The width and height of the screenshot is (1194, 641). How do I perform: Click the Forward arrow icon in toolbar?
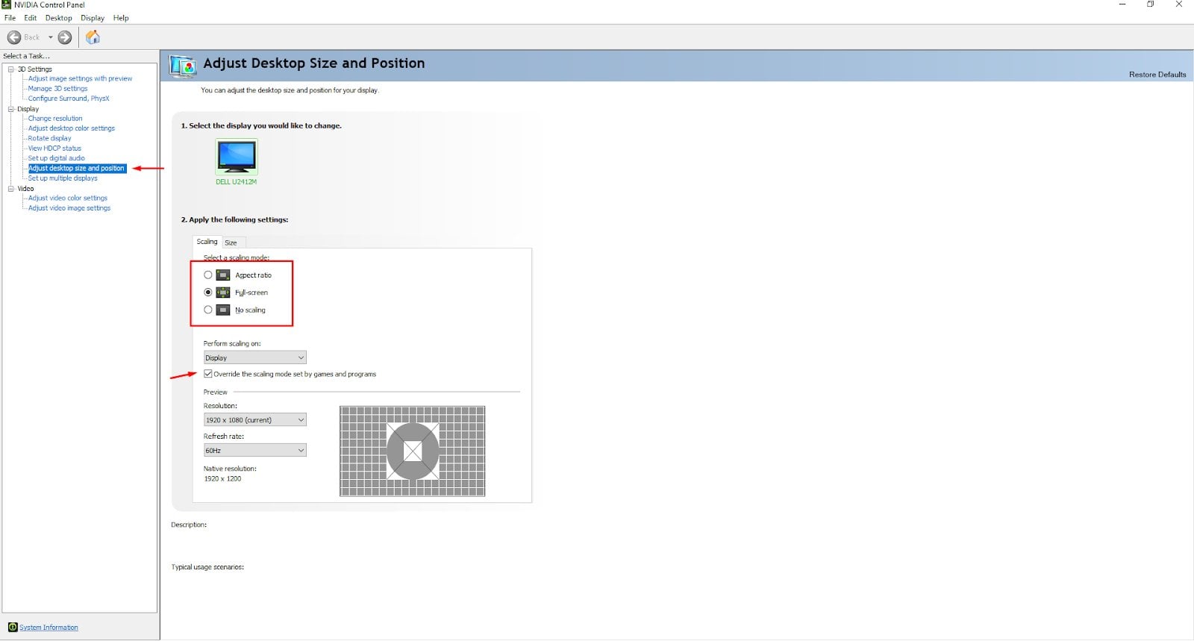click(65, 37)
